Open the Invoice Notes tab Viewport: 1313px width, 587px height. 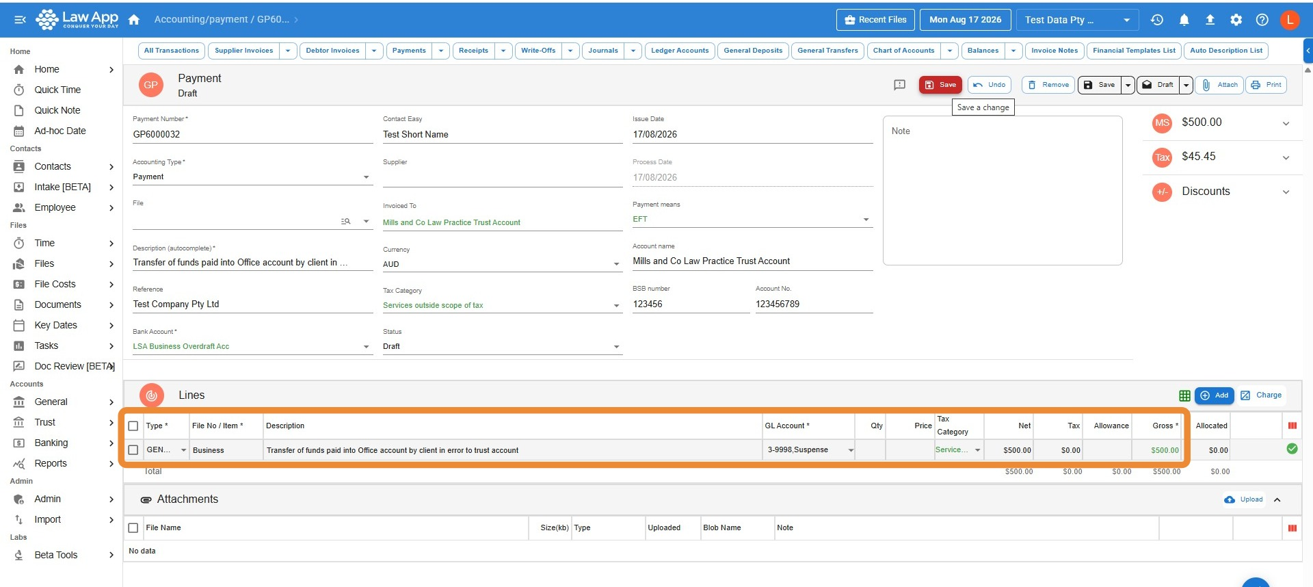tap(1054, 51)
